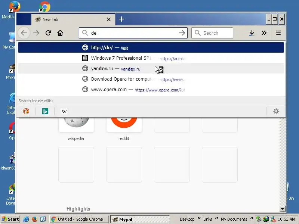Search with Bing engine icon

click(45, 111)
